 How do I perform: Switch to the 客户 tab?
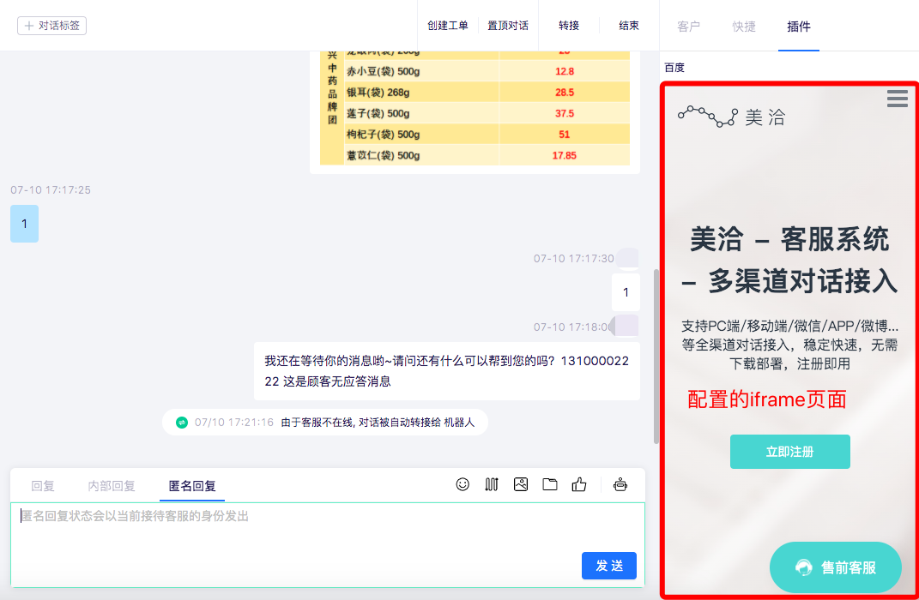click(689, 27)
